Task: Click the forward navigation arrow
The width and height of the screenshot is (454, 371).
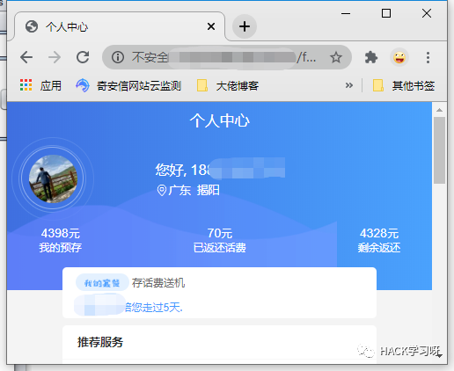Action: coord(55,57)
